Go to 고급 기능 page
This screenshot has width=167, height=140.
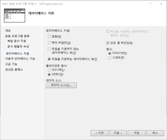click(11, 64)
